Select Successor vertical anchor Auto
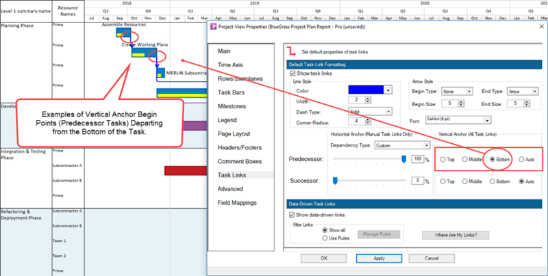The width and height of the screenshot is (548, 276). pos(521,181)
